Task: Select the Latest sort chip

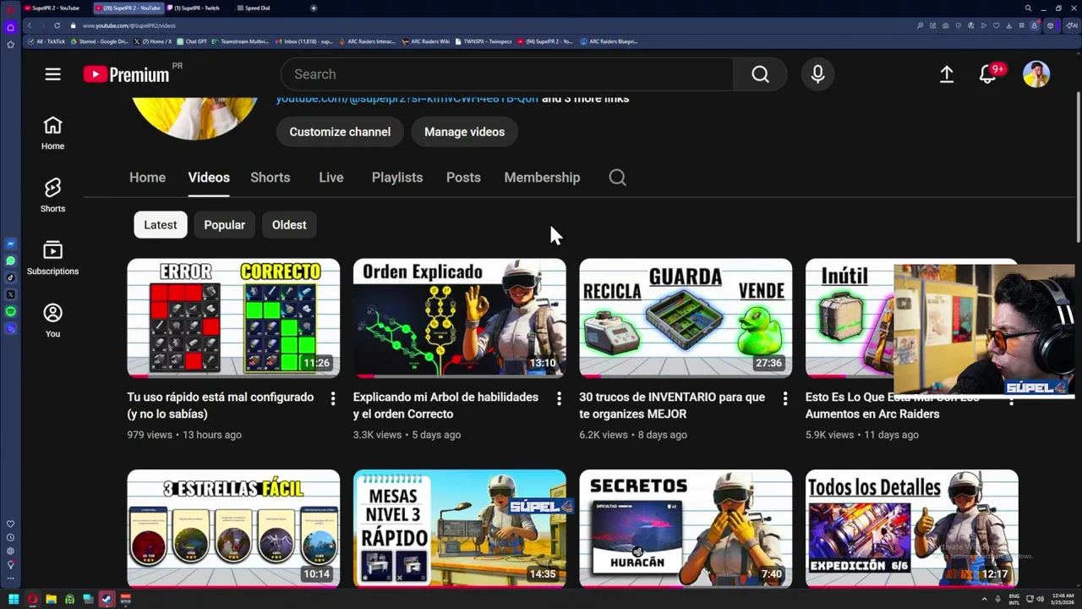Action: click(161, 225)
